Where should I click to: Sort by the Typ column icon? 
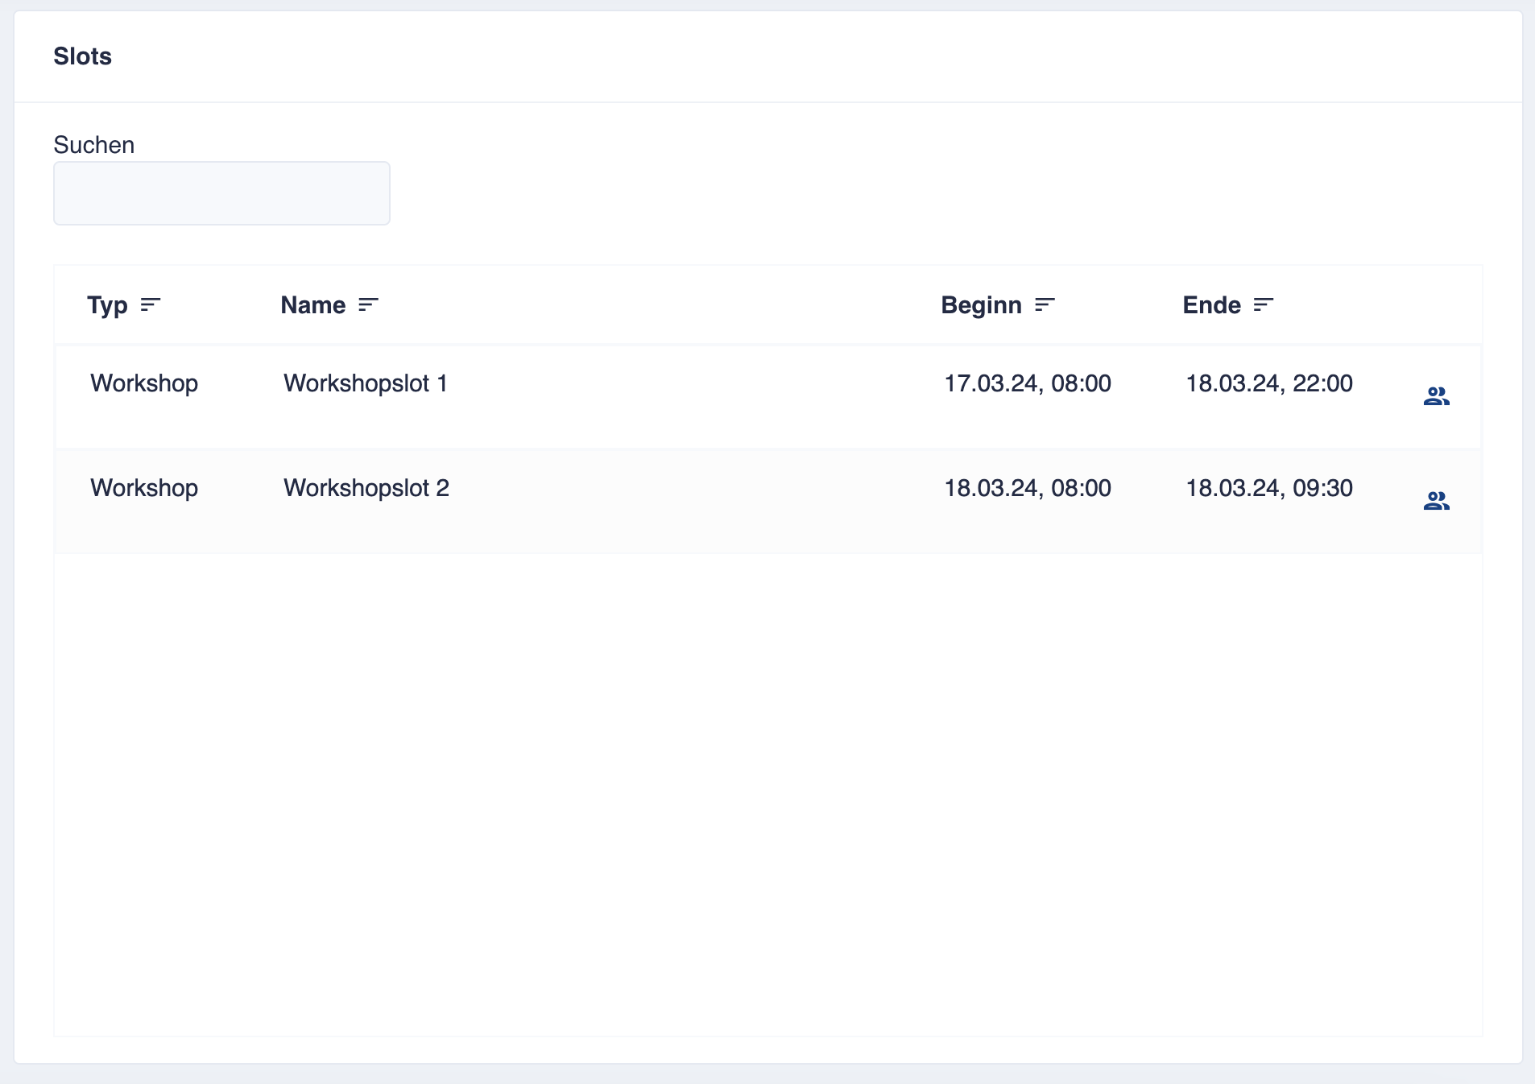(151, 304)
